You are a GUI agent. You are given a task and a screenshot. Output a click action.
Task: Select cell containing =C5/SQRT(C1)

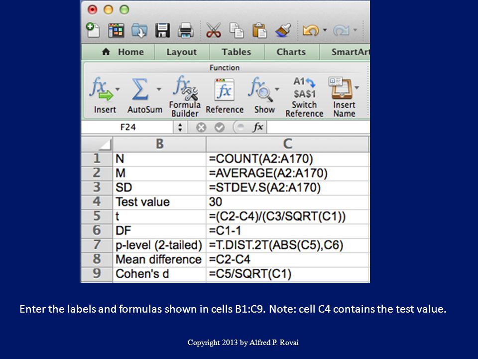click(287, 274)
